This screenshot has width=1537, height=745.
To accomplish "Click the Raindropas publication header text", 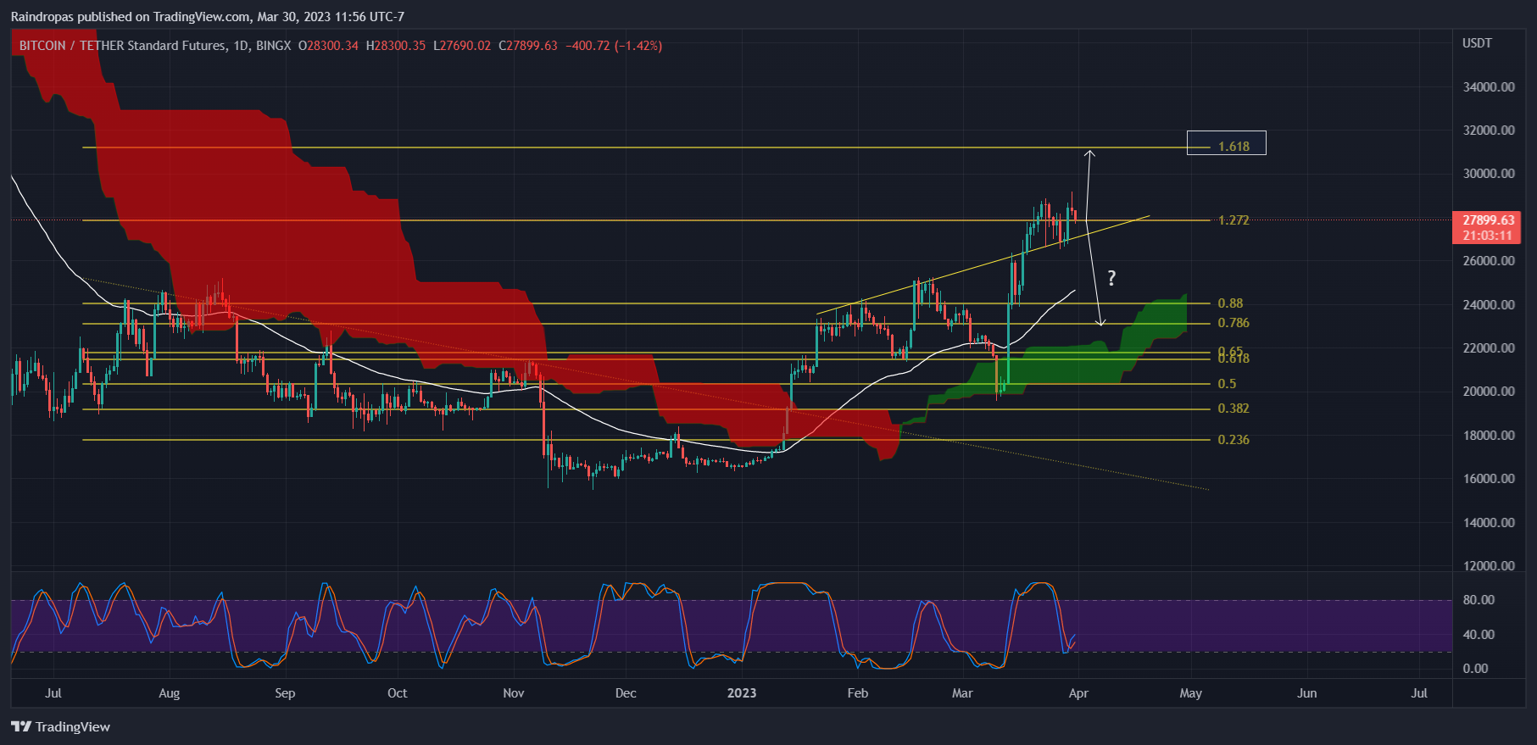I will pos(208,17).
